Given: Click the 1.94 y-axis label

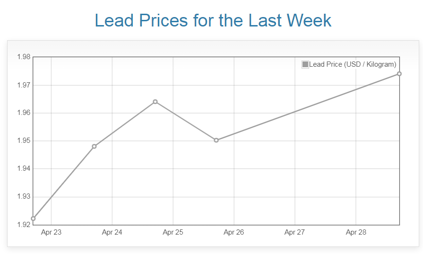Looking at the screenshot, I should [x=24, y=169].
